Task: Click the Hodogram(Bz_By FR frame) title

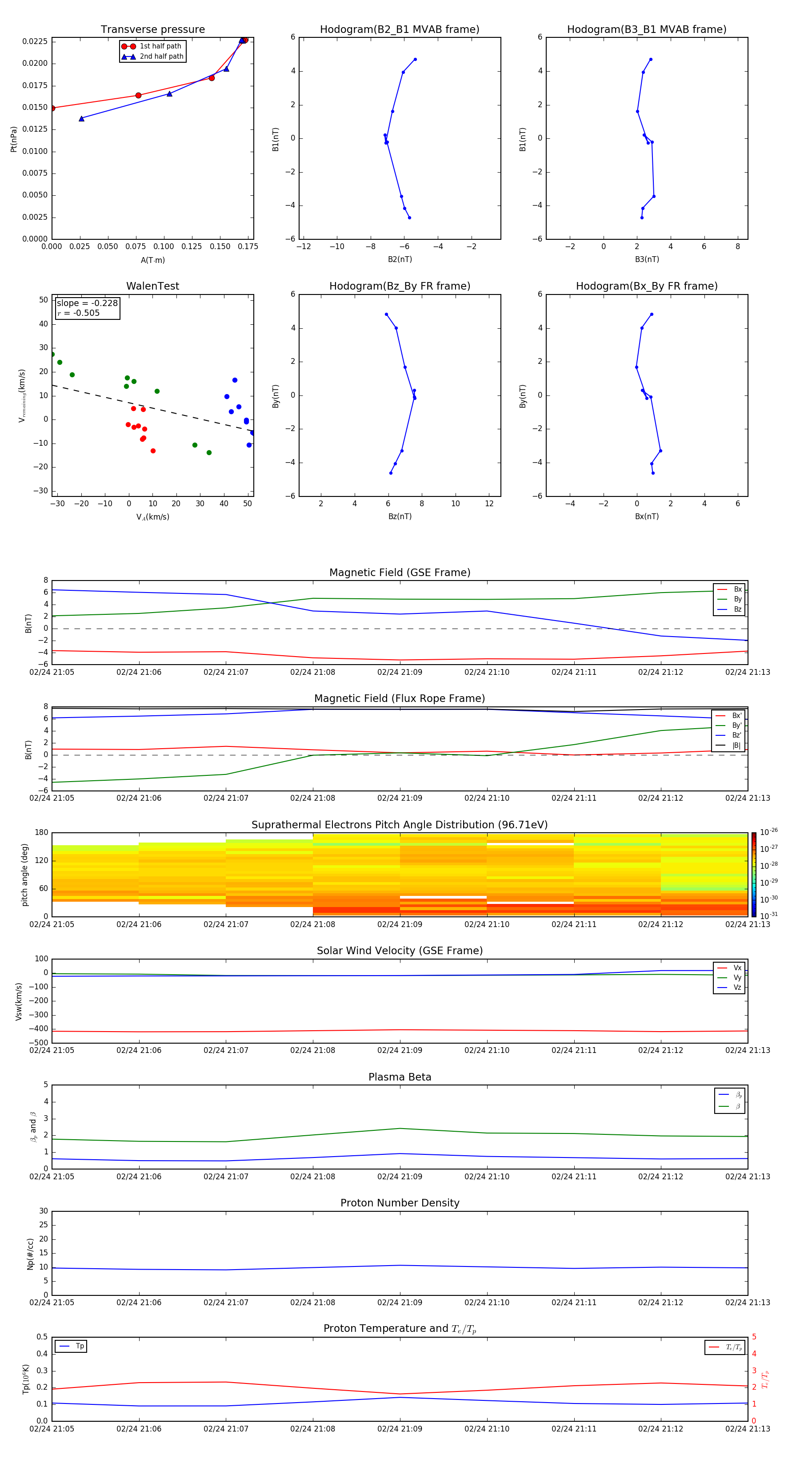Action: click(x=400, y=286)
